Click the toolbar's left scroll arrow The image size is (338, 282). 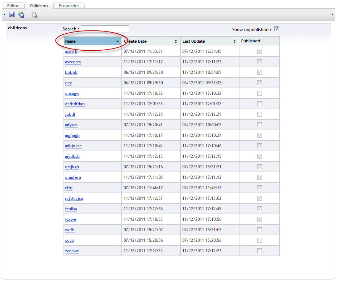(4, 14)
